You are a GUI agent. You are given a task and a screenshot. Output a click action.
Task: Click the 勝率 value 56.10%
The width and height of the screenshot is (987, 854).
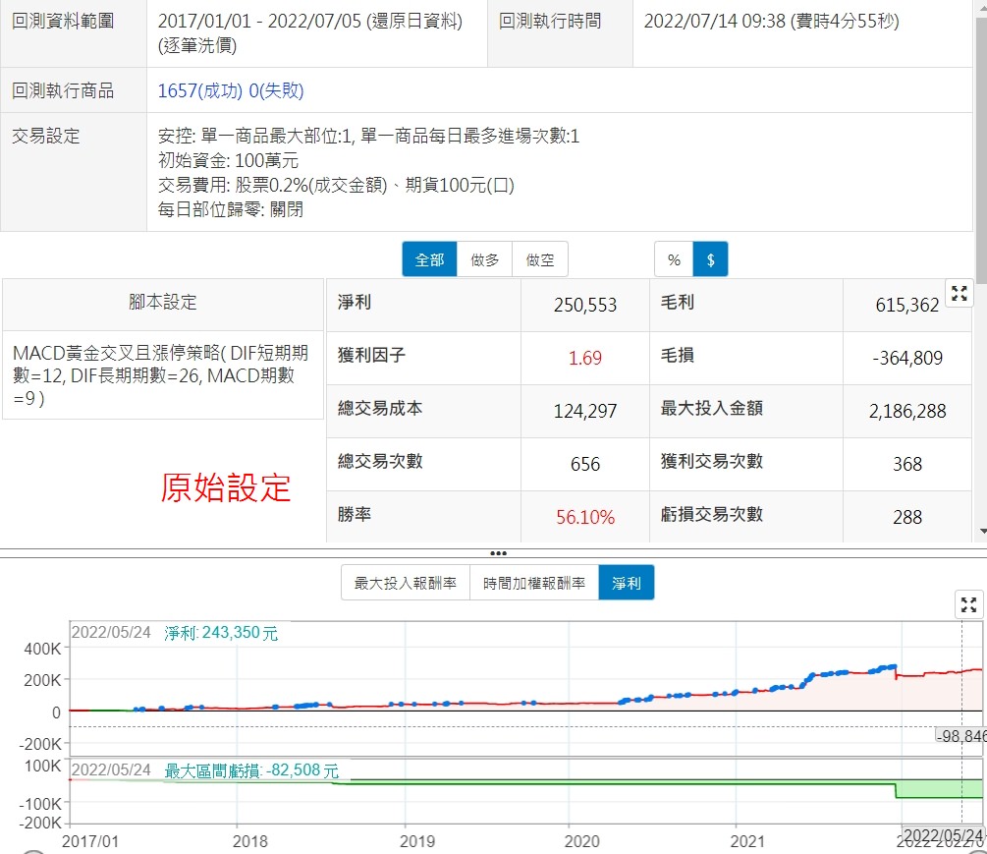click(x=585, y=517)
